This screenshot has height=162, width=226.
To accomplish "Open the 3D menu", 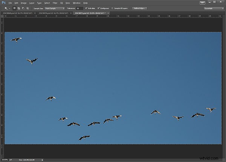I will (x=61, y=3).
